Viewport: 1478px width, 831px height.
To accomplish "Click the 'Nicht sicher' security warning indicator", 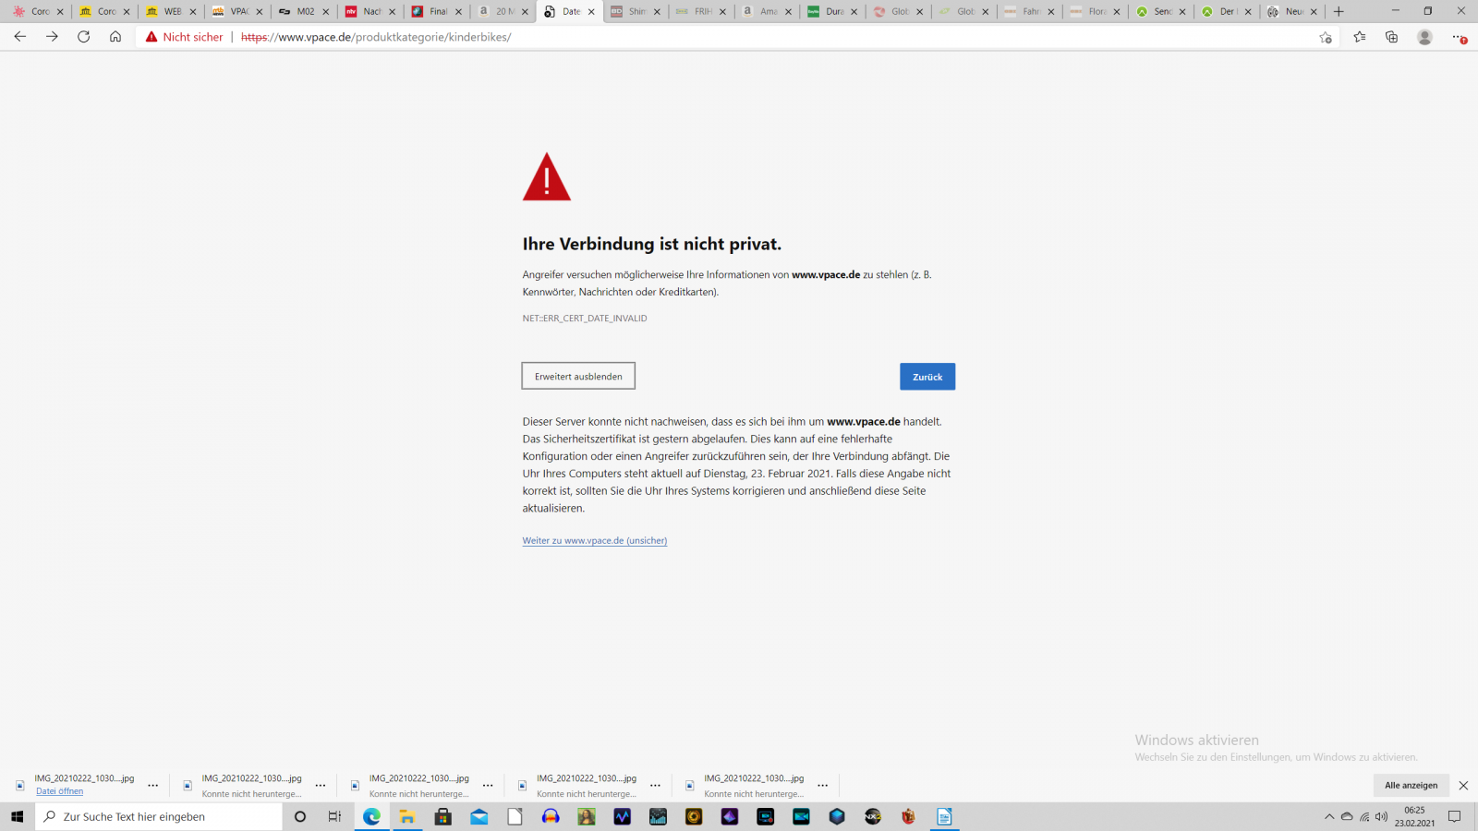I will pyautogui.click(x=185, y=37).
